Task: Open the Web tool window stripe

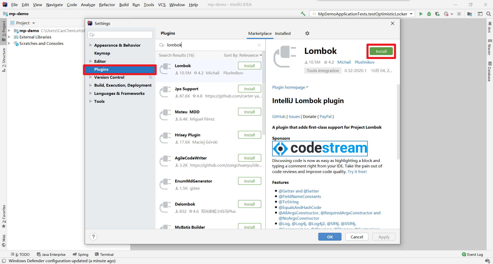Action: point(4,240)
